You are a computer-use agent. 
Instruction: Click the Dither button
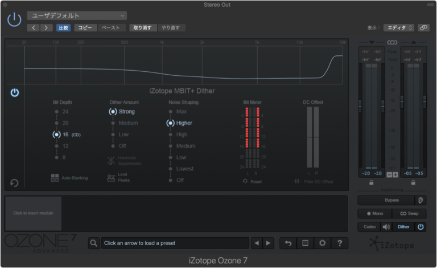tap(403, 227)
